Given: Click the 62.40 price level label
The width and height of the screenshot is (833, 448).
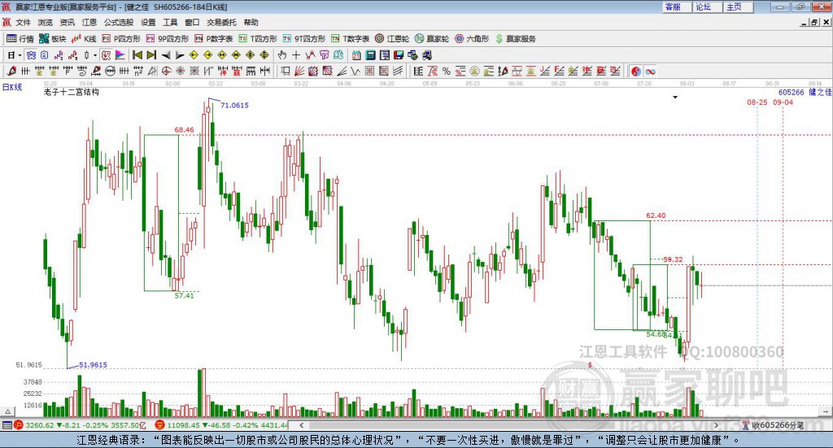Looking at the screenshot, I should coord(656,215).
